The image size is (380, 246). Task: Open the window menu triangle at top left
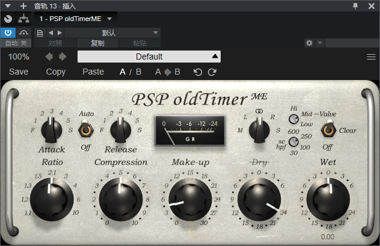8,6
